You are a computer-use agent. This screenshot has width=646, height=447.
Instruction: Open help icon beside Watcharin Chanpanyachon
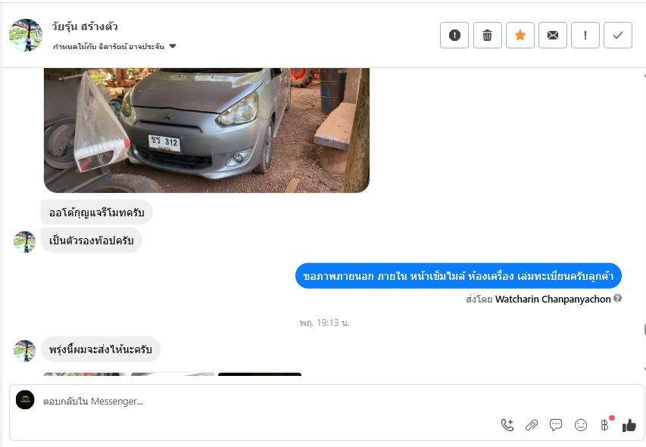pos(617,299)
